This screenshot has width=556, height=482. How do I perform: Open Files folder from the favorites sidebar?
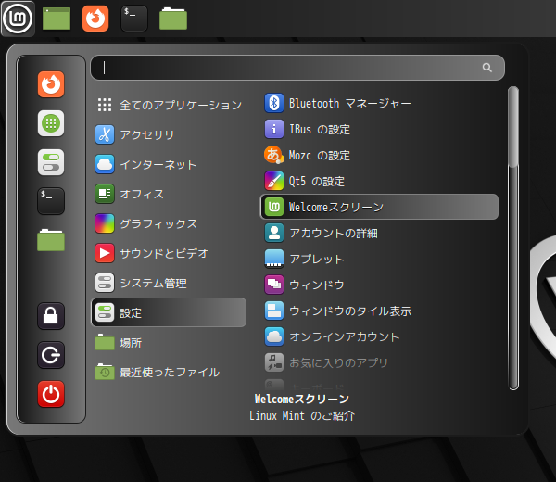51,240
